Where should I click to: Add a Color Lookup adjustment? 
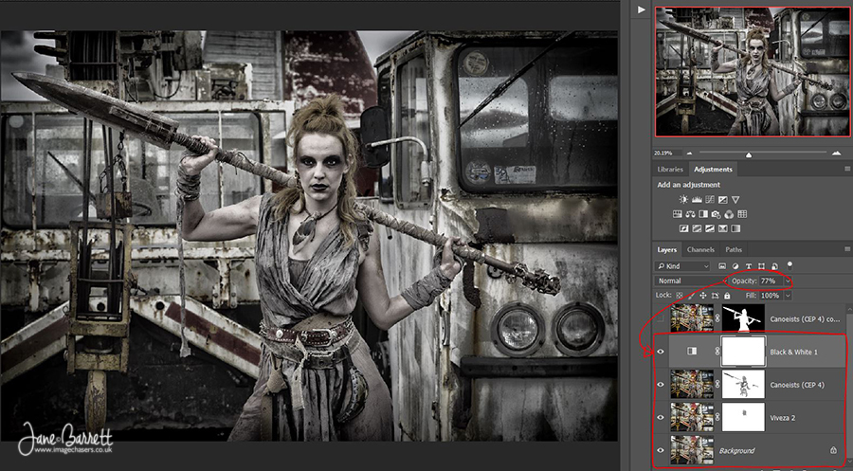(742, 214)
